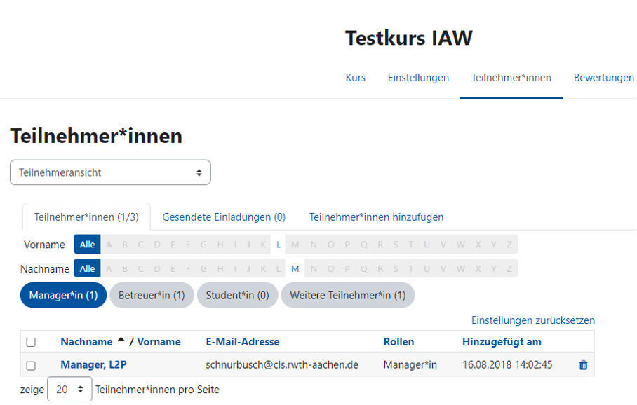Filter by Betreuer*in role

point(152,295)
